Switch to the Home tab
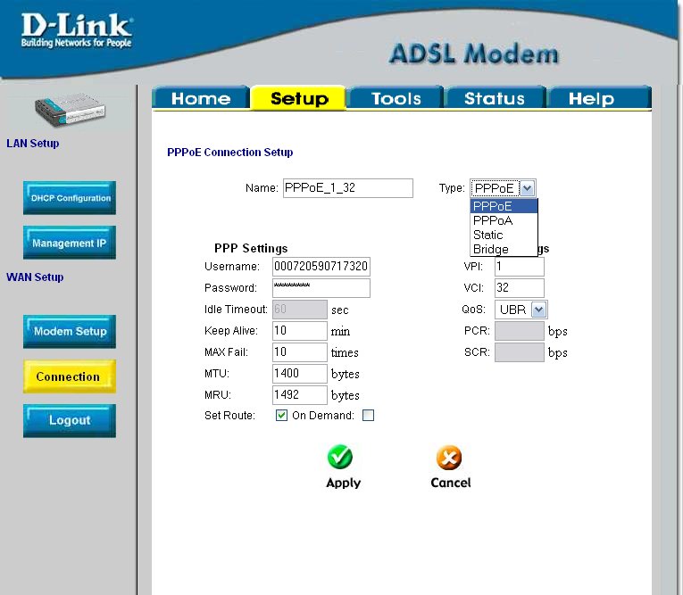Screen dimensions: 683x595 tap(201, 98)
